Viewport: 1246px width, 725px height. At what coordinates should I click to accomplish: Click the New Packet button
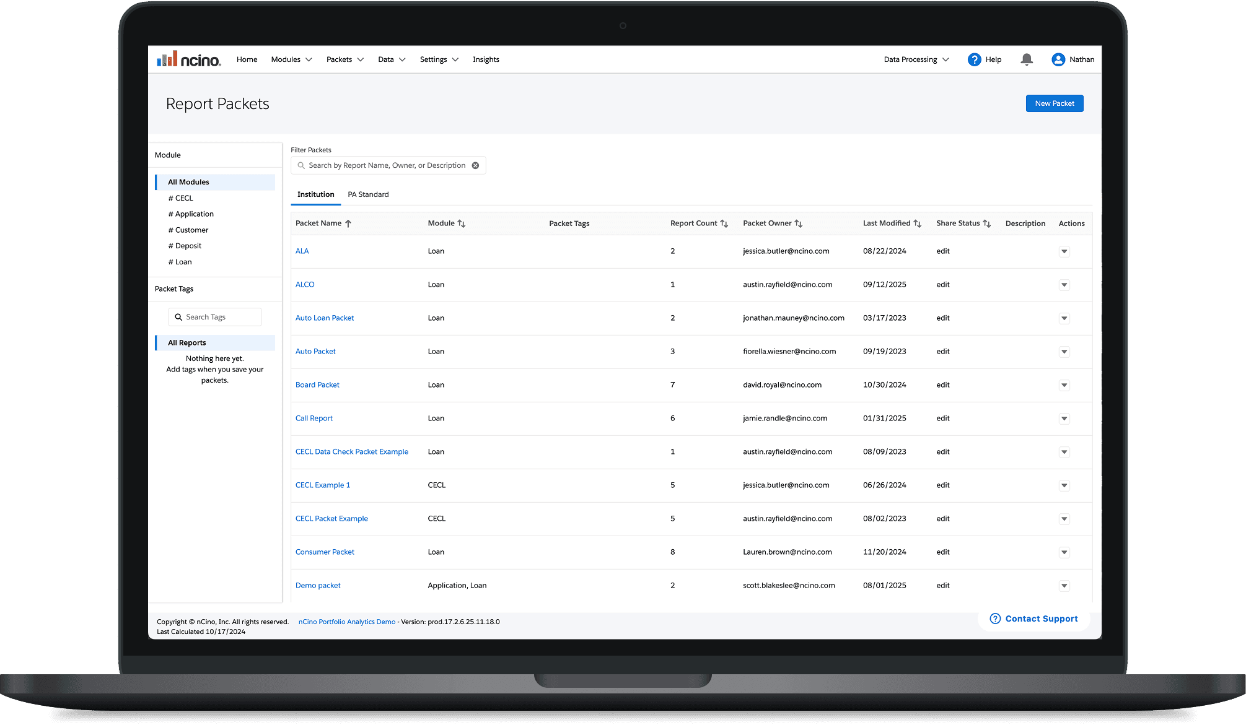[1054, 103]
